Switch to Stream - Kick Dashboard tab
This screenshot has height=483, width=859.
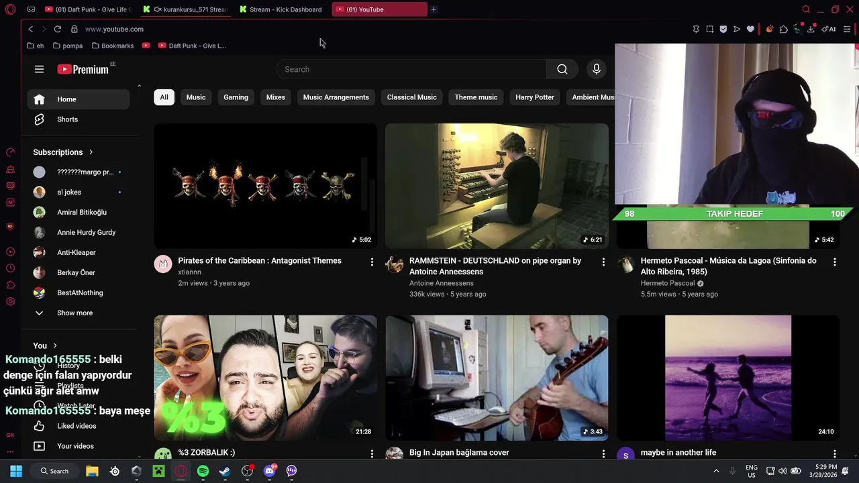point(282,9)
